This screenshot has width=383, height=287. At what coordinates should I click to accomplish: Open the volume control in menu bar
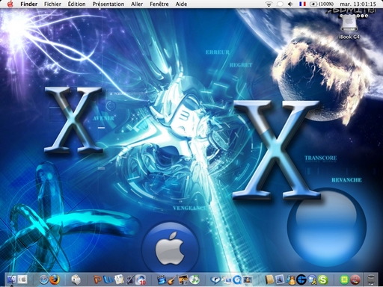[x=290, y=4]
